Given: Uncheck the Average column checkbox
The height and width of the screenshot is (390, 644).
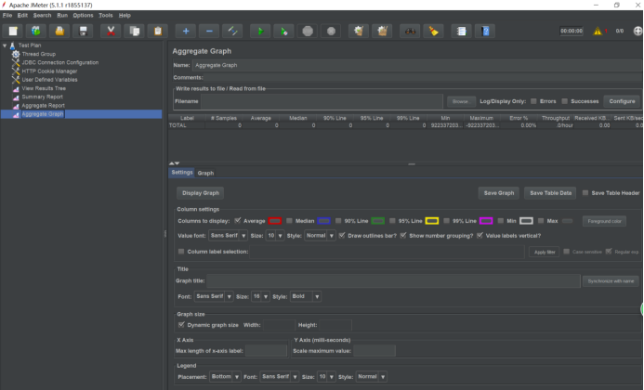Looking at the screenshot, I should coord(237,221).
